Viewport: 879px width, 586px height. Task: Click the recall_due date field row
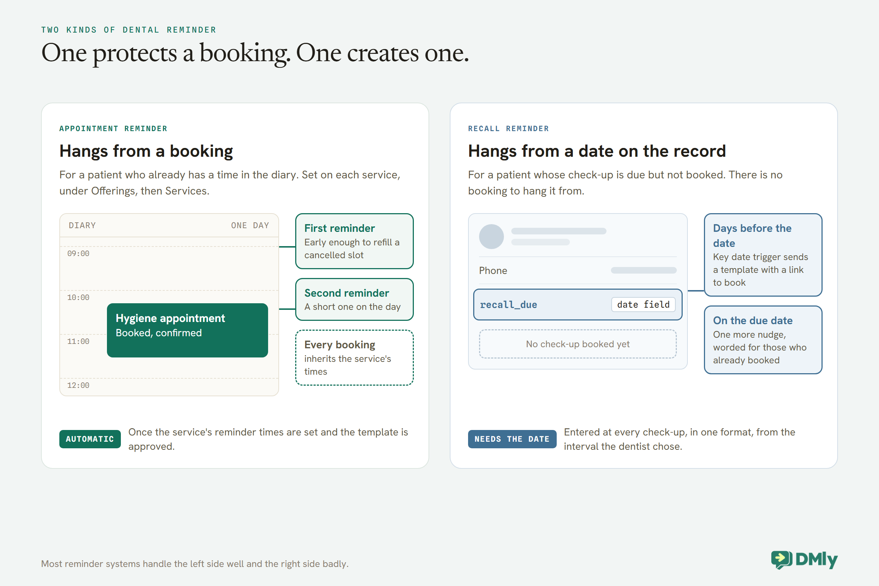coord(578,305)
